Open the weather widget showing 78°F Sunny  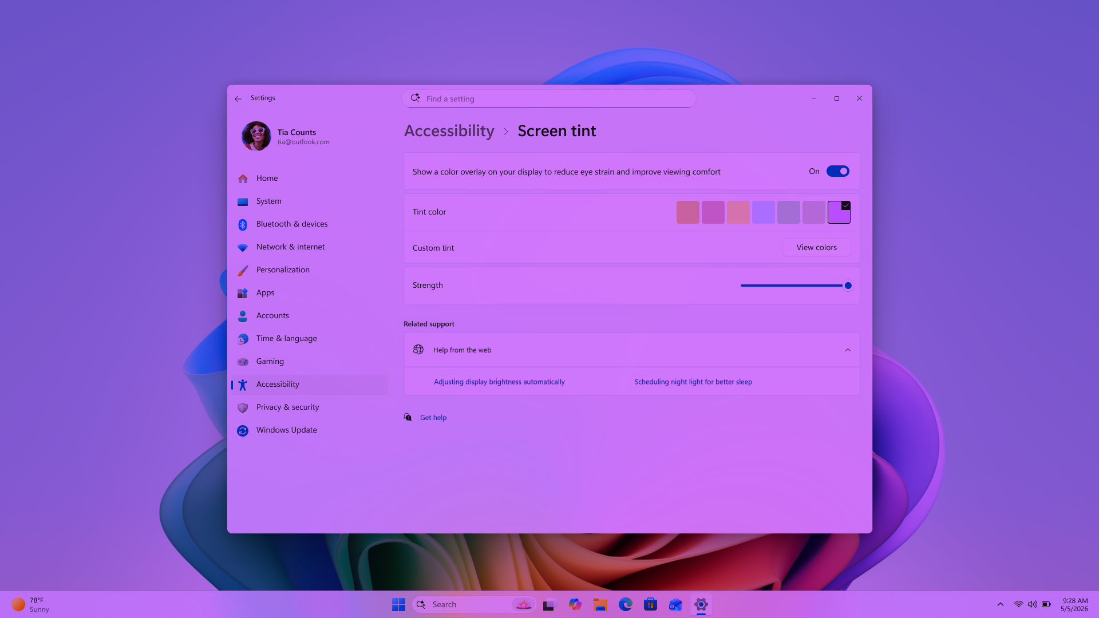point(31,604)
